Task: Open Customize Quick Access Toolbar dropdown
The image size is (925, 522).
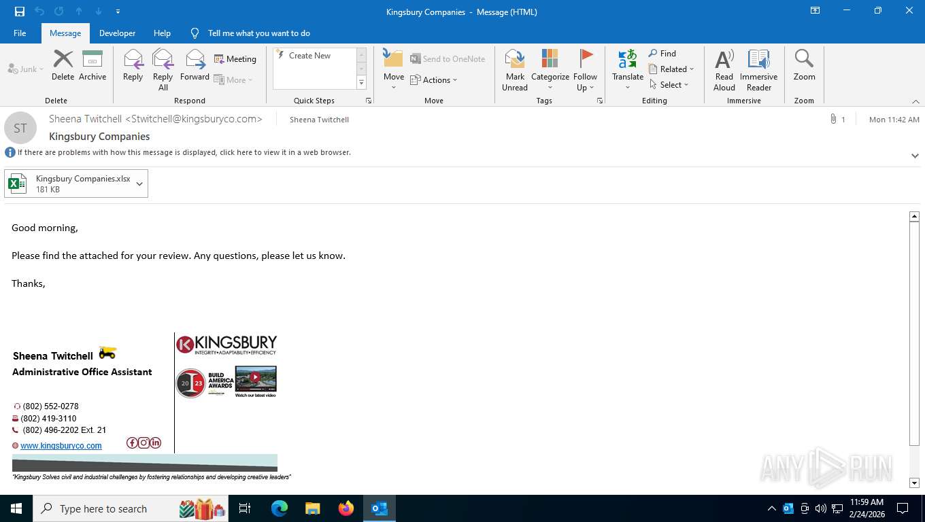Action: [118, 12]
